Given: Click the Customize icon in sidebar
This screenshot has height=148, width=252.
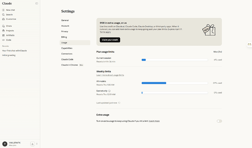Looking at the screenshot, I should [x=3, y=19].
